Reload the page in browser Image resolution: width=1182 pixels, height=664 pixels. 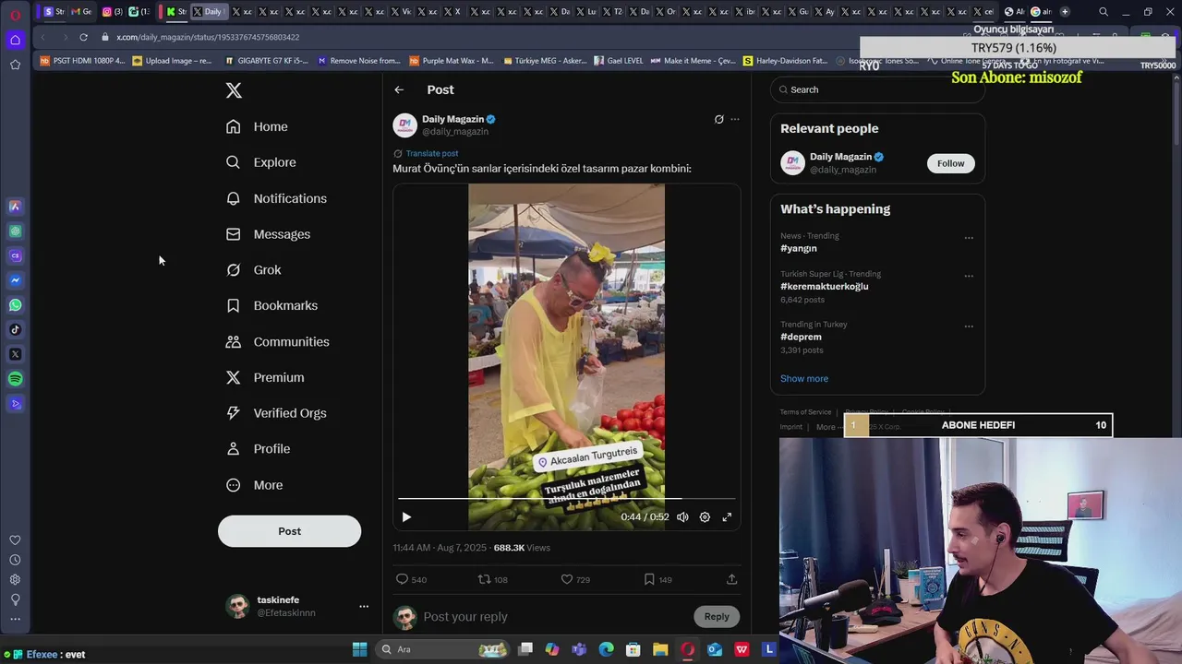(83, 37)
